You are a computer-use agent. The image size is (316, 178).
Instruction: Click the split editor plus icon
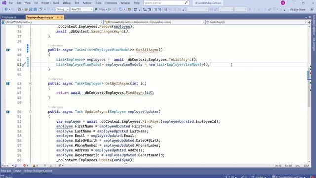click(x=309, y=22)
